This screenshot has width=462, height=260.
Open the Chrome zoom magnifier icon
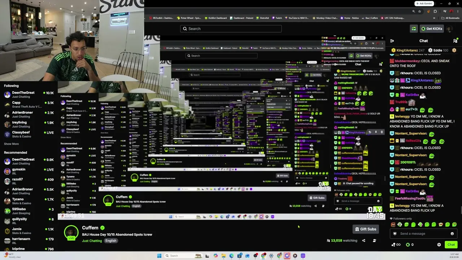pyautogui.click(x=413, y=11)
